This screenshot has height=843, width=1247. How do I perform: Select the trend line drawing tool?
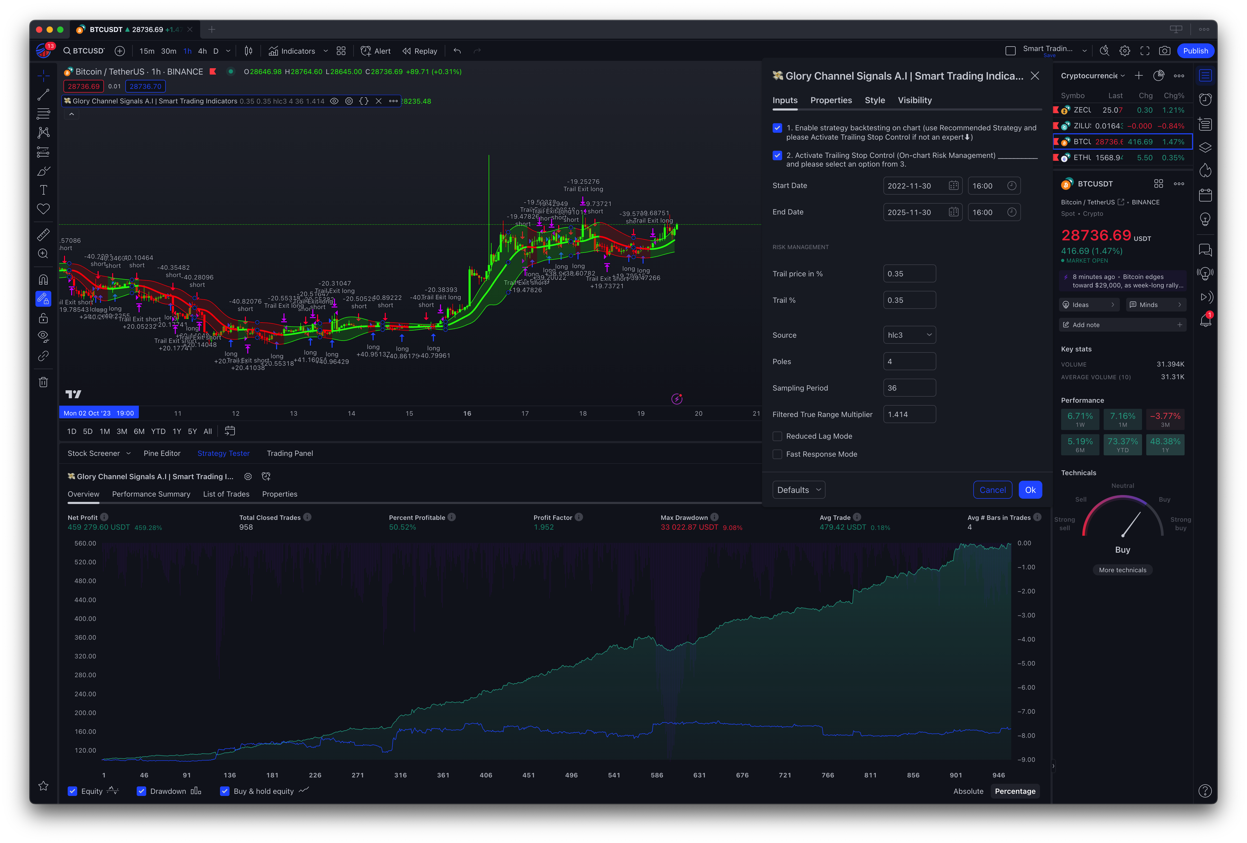pos(43,95)
